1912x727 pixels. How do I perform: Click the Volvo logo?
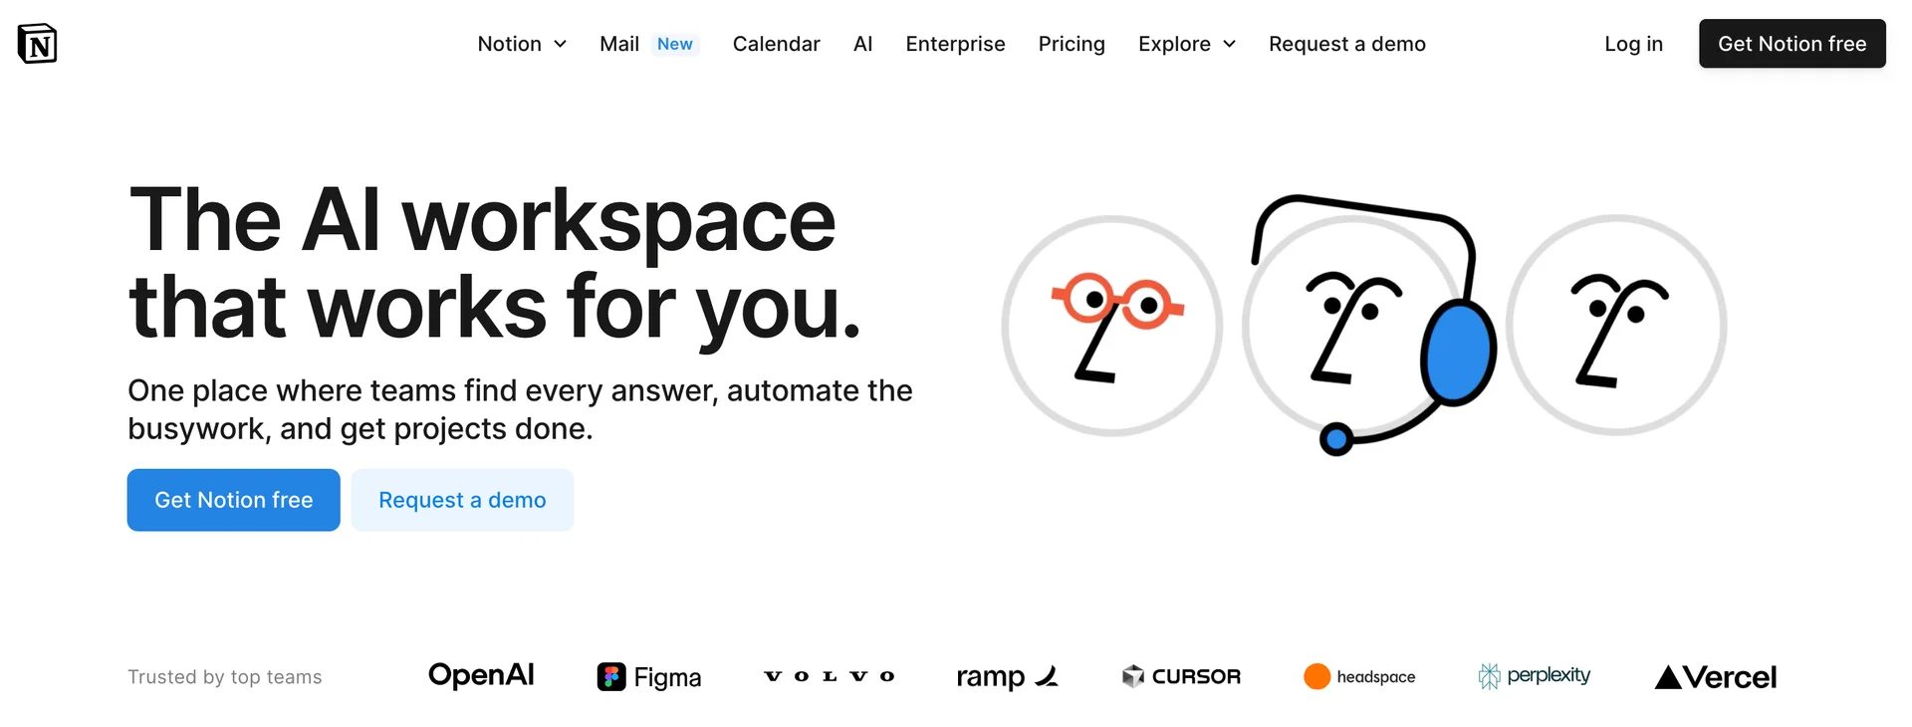tap(829, 677)
